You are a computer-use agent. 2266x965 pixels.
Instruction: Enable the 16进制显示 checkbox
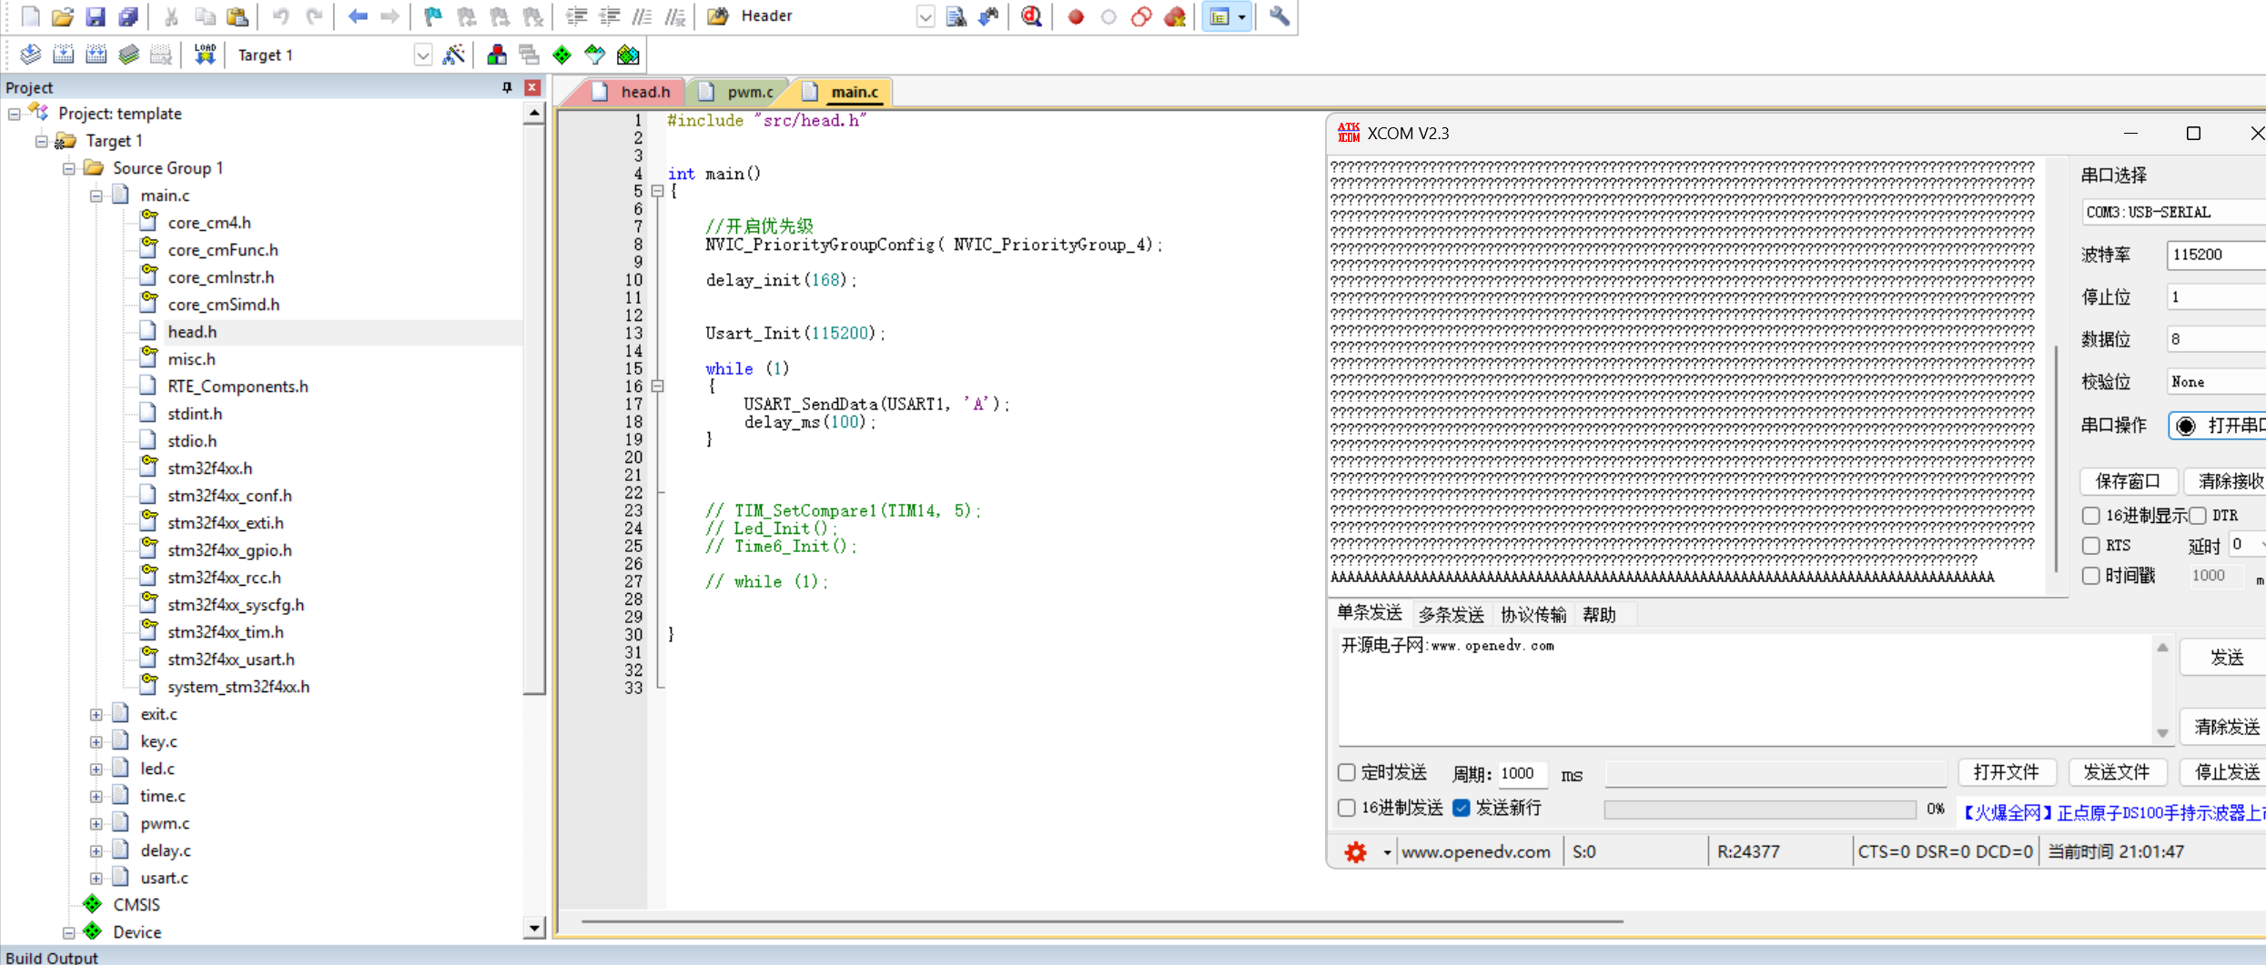2091,516
